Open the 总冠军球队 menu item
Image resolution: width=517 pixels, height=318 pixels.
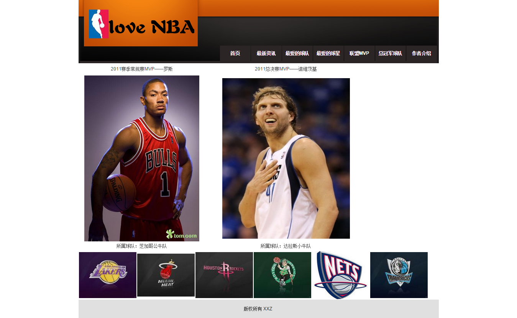click(391, 54)
